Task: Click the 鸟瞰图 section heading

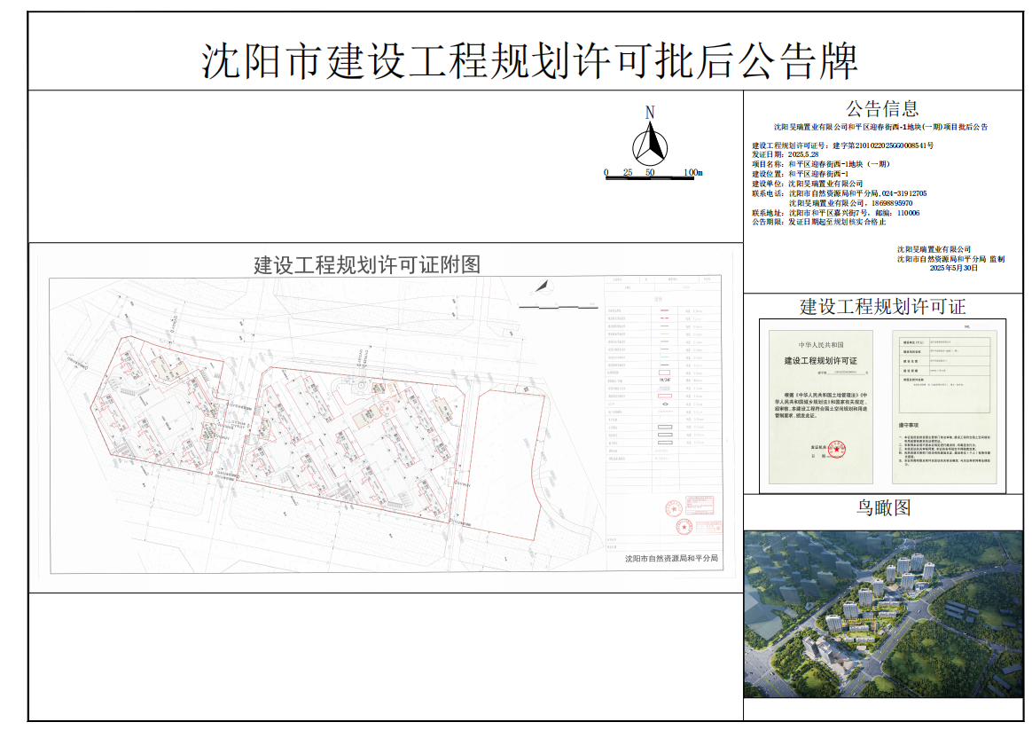Action: [x=883, y=507]
